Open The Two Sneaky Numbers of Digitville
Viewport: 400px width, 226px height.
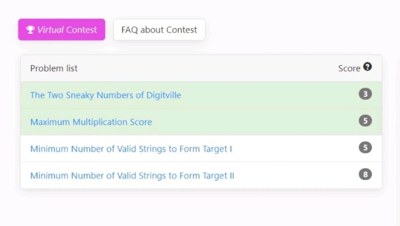[106, 95]
